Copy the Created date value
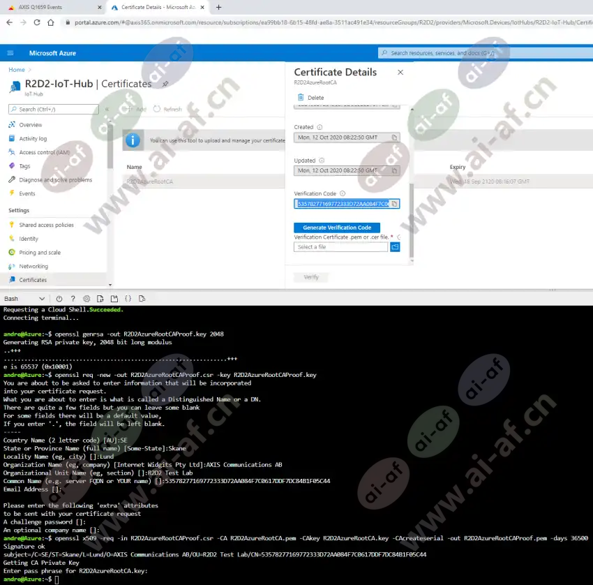Viewport: 593px width, 585px height. pos(394,138)
